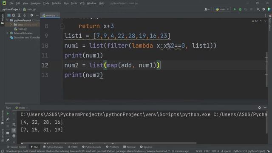Open Project panel options gear

(x=31, y=15)
